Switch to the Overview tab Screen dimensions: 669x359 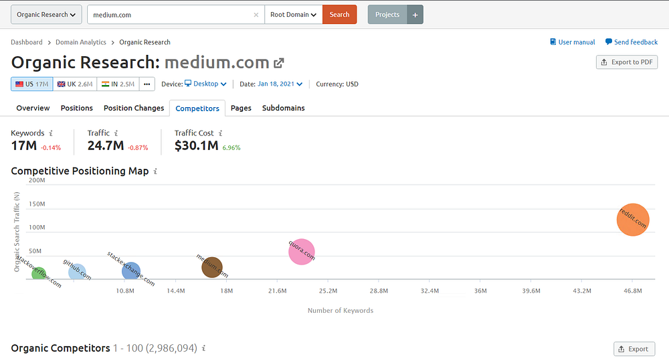(x=33, y=108)
